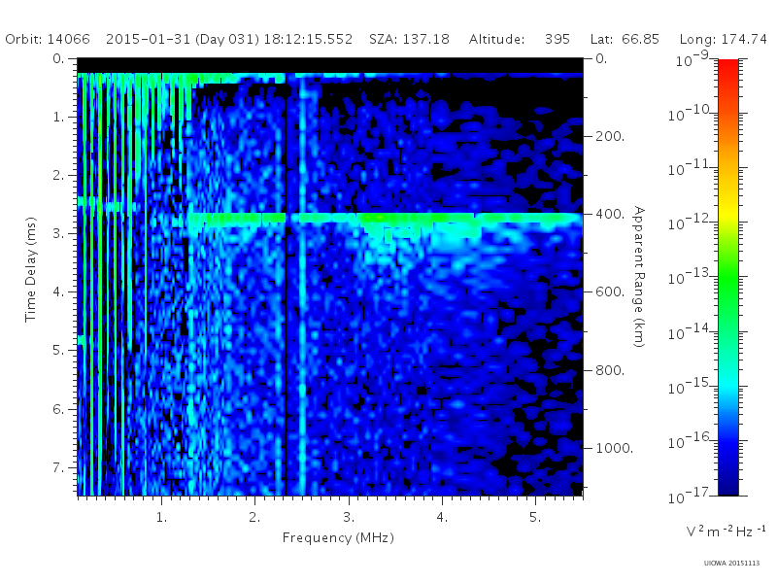This screenshot has height=583, width=777.
Task: Click the 5. time delay tick label
Action: tap(59, 351)
